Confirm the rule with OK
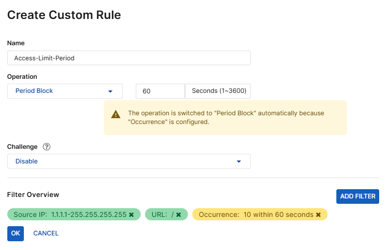 click(x=16, y=233)
